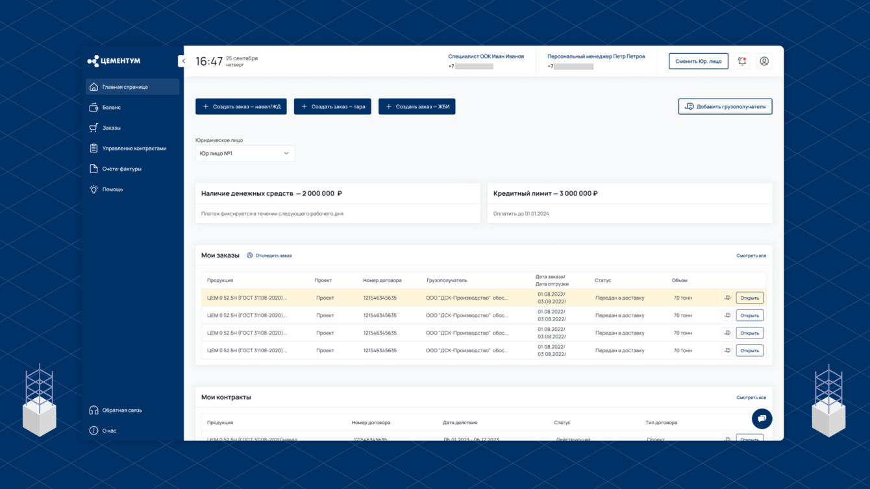Click Смотреть все for Мои заказы
Image resolution: width=870 pixels, height=489 pixels.
[x=751, y=256]
